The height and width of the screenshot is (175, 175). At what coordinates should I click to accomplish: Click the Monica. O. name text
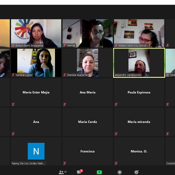(139, 151)
